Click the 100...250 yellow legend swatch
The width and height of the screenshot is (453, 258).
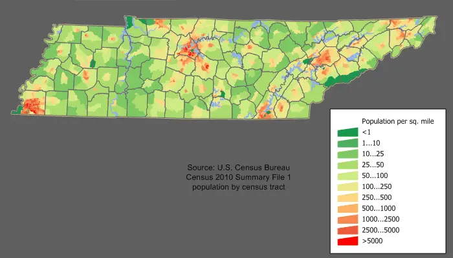pyautogui.click(x=348, y=186)
